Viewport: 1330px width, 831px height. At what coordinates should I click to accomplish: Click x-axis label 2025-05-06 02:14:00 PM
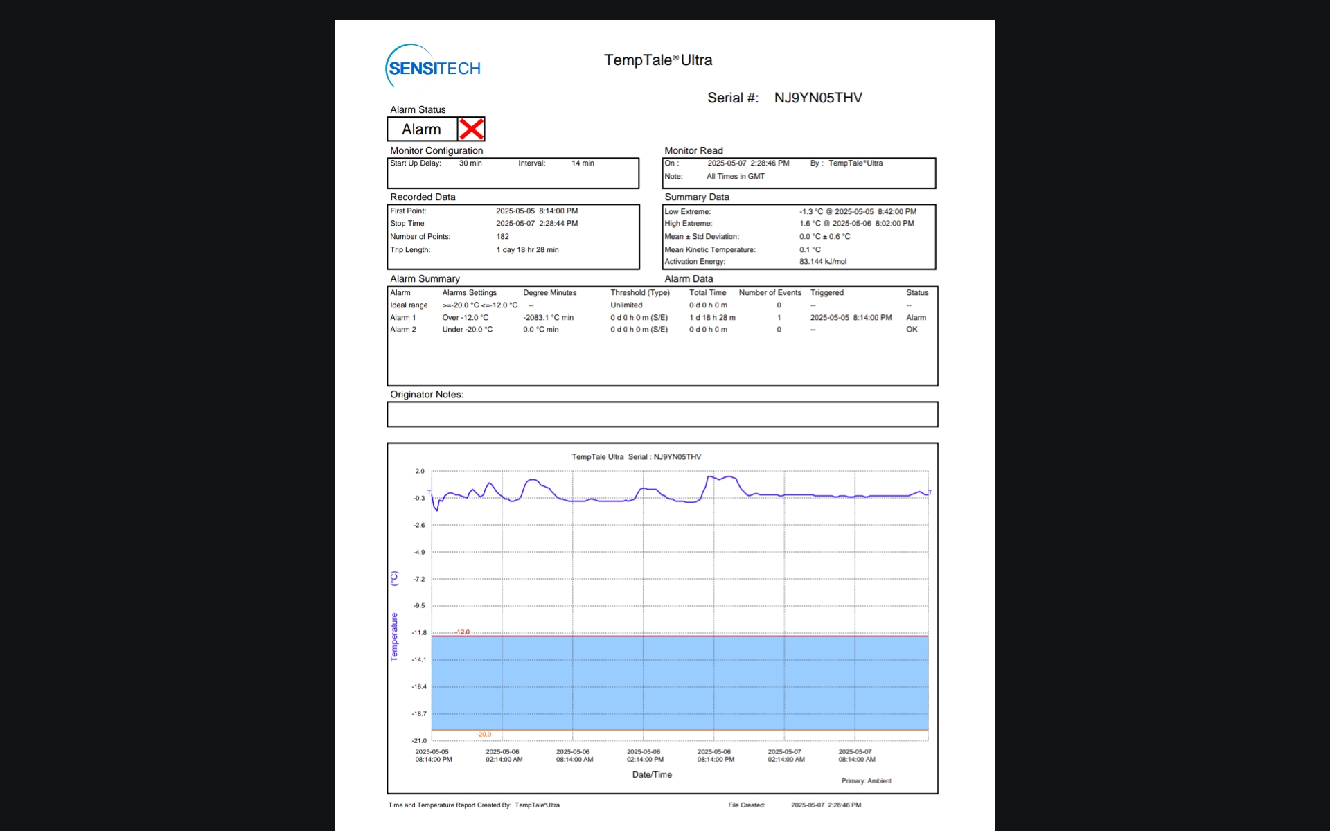tap(645, 756)
